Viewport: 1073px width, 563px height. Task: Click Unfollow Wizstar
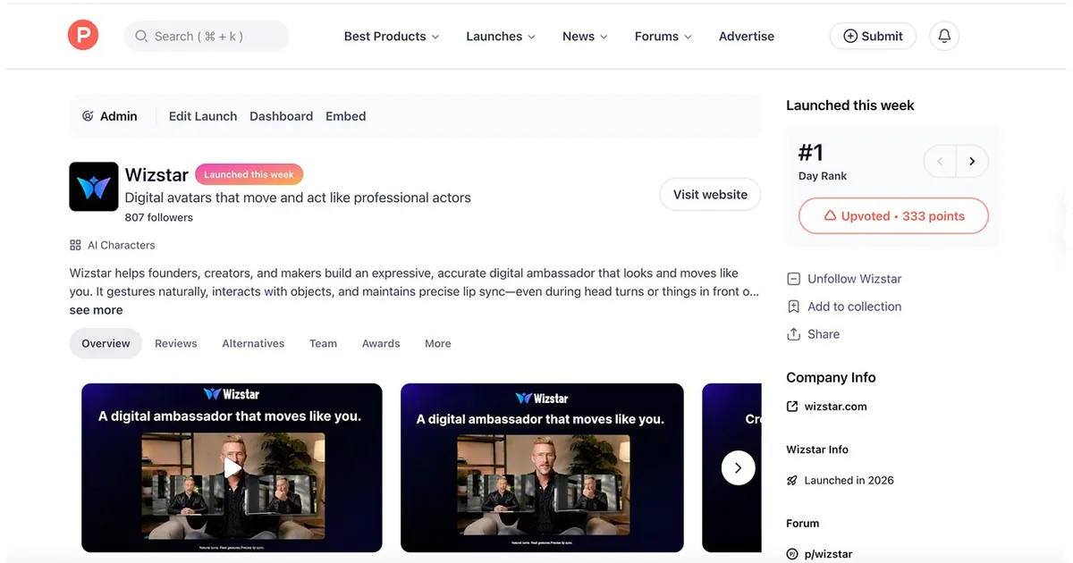tap(854, 279)
